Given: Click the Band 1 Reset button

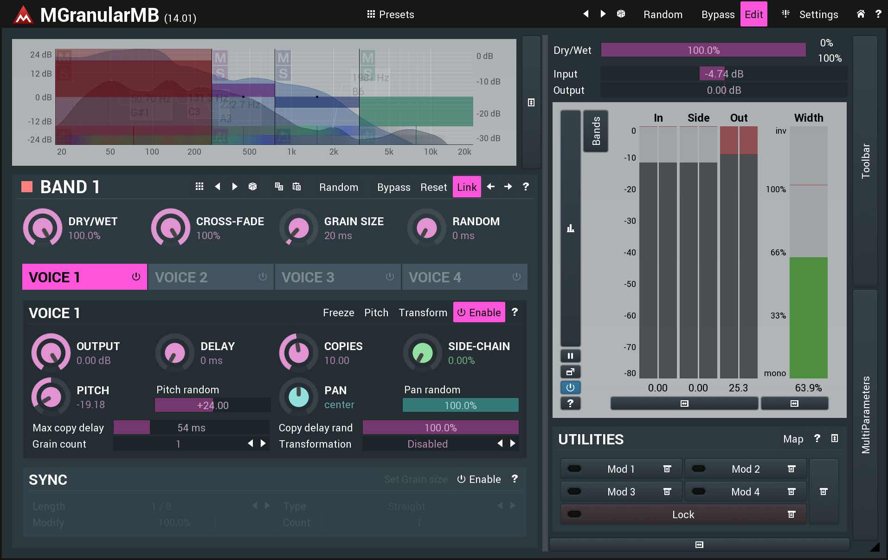Looking at the screenshot, I should click(433, 187).
